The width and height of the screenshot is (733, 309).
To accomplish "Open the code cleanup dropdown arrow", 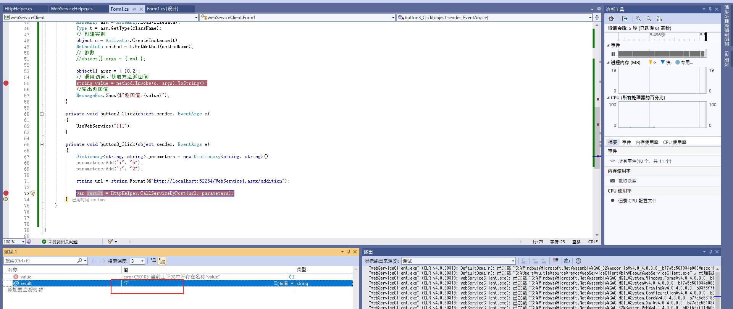I will click(x=116, y=241).
